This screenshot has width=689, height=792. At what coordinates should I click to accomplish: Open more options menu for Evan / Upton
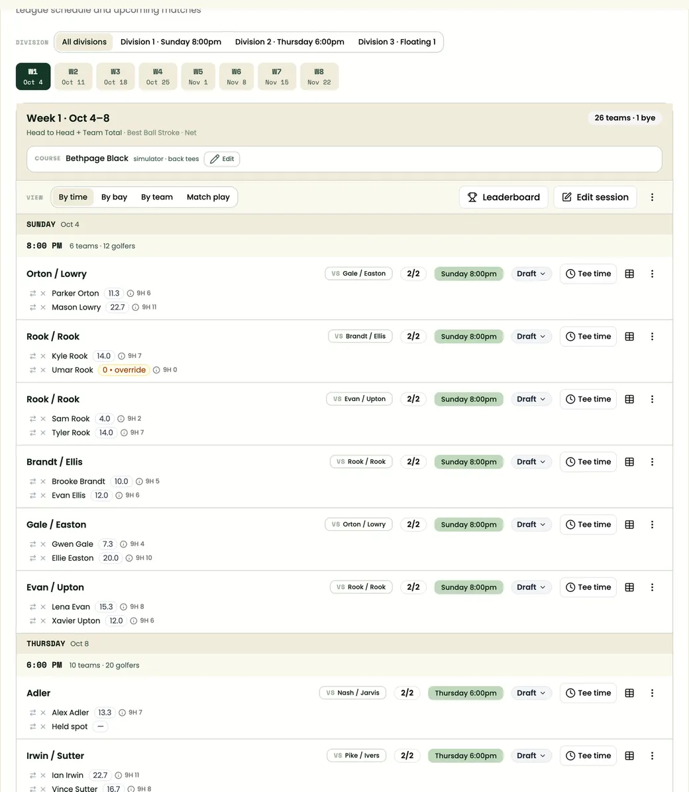[x=652, y=587]
